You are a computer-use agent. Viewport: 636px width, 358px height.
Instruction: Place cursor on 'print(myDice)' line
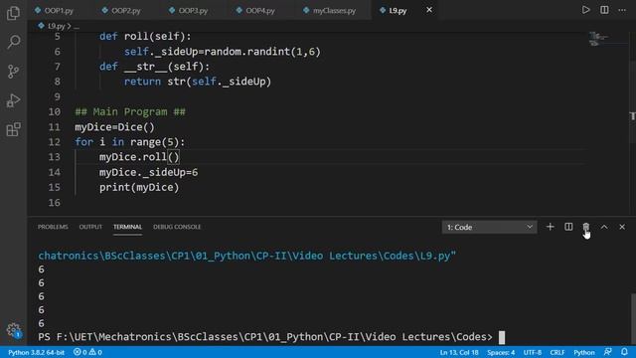click(x=139, y=187)
